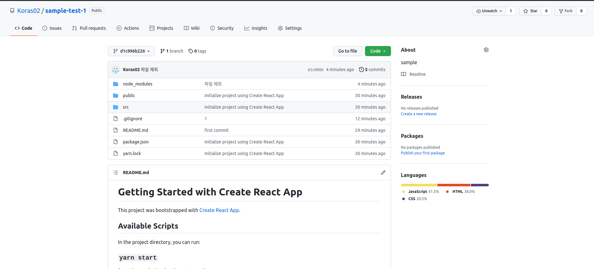Image resolution: width=594 pixels, height=269 pixels.
Task: Star the repository
Action: 530,11
